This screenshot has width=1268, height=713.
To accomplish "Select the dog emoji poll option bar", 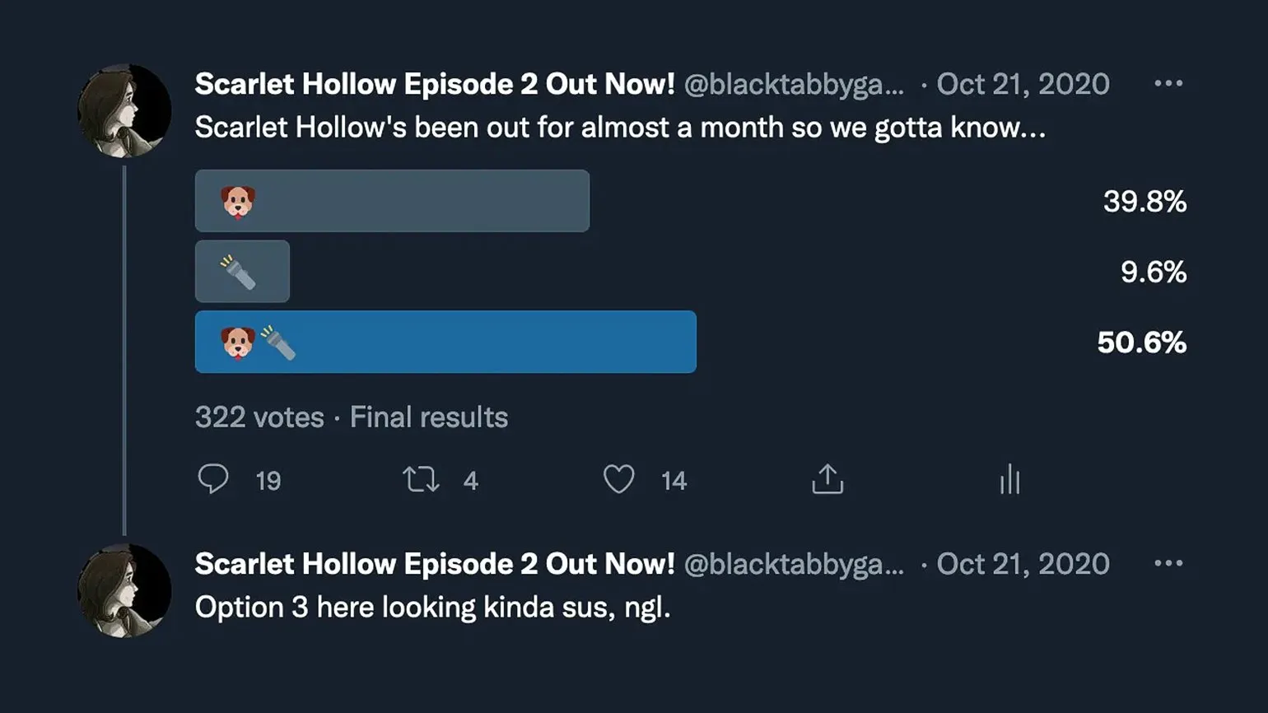I will (x=392, y=201).
